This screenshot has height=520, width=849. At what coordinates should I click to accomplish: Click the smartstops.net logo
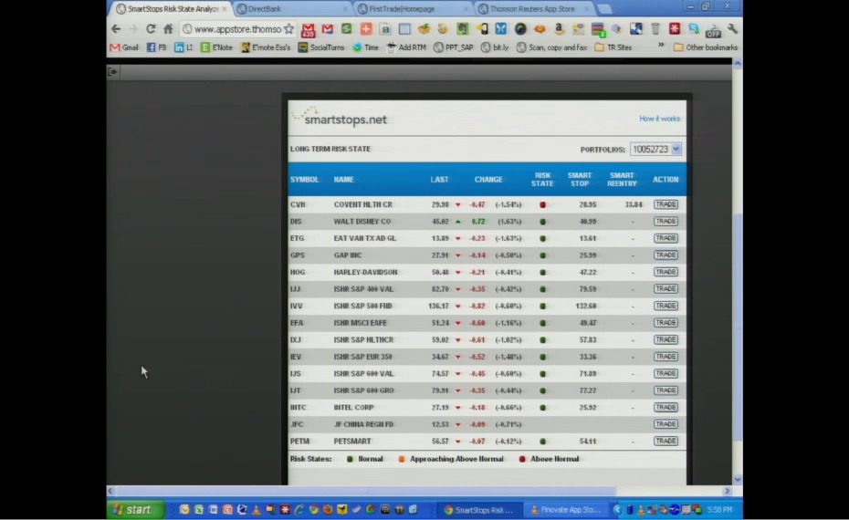click(340, 118)
